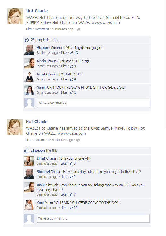Screen dimensions: 166x236
Task: Click thumbs-up icon beside 12 people like this
Action: click(x=26, y=150)
